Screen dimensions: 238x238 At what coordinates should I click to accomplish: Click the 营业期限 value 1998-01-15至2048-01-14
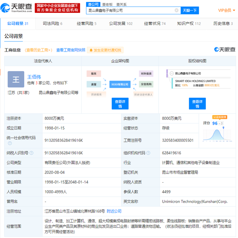[x=66, y=182]
